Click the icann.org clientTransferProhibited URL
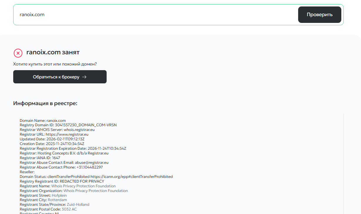361x214 pixels. point(131,177)
